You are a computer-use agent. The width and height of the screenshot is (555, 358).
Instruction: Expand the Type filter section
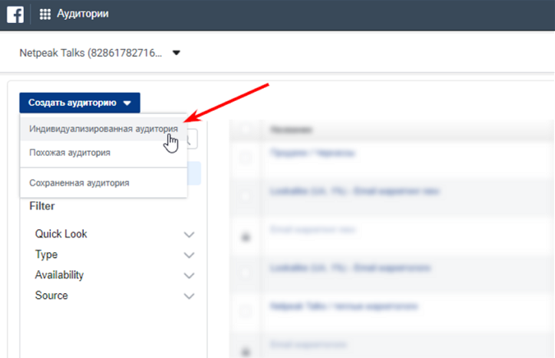pos(114,255)
